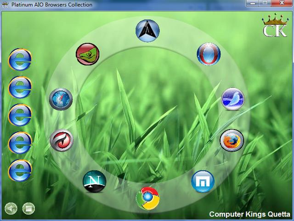Click the first Internet Explorer icon
Viewport: 294px width, 221px height.
[x=20, y=59]
